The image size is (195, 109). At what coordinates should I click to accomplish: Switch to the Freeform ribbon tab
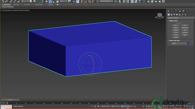(16, 5)
